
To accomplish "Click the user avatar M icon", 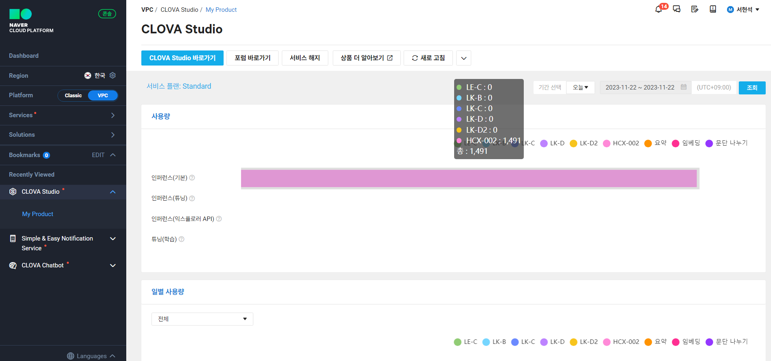I will coord(730,9).
